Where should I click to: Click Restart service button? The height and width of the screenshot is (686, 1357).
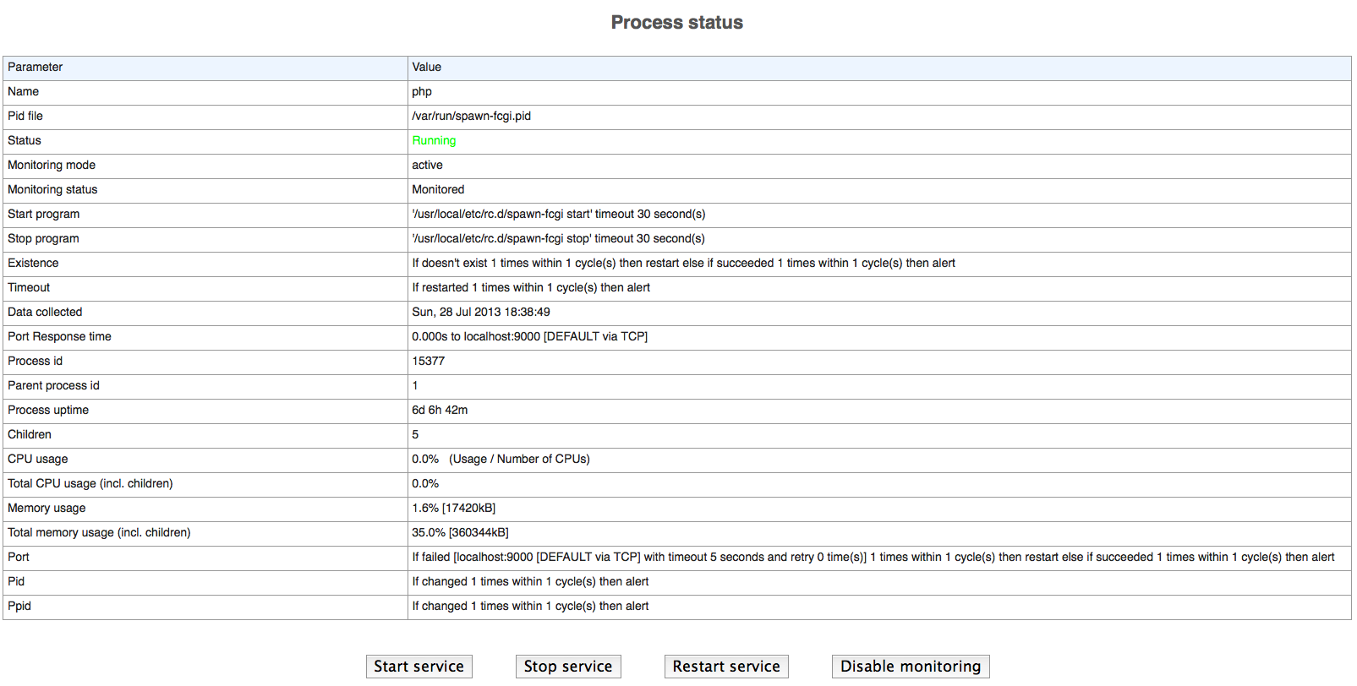click(725, 667)
